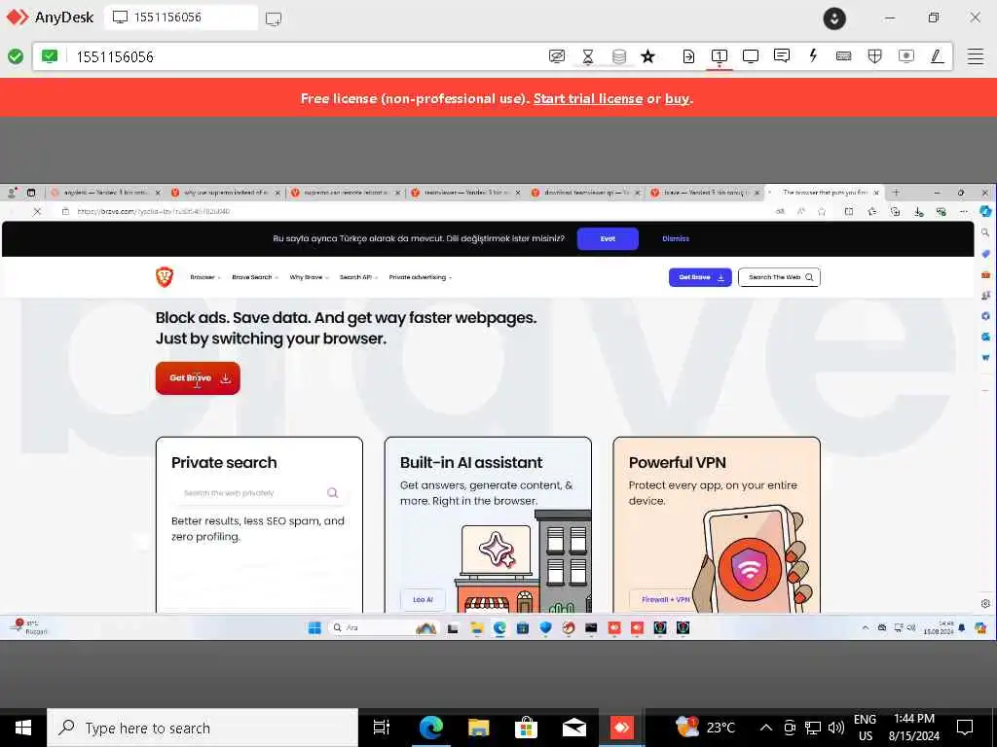The height and width of the screenshot is (747, 997).
Task: Click the Search The Web button
Action: (779, 277)
